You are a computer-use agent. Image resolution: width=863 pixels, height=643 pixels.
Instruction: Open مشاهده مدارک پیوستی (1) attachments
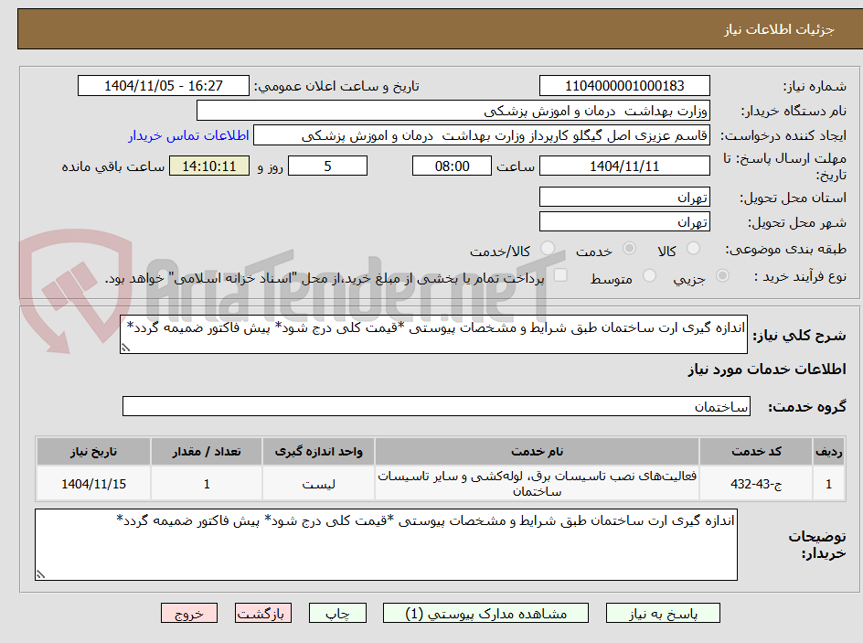click(485, 613)
